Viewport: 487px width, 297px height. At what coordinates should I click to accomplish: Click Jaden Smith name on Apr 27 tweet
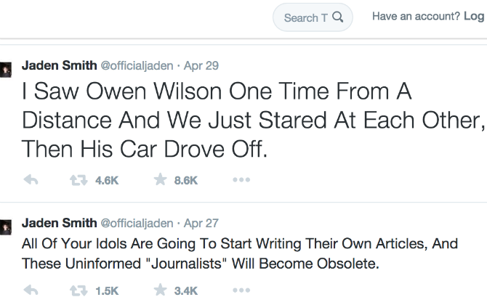click(x=60, y=223)
